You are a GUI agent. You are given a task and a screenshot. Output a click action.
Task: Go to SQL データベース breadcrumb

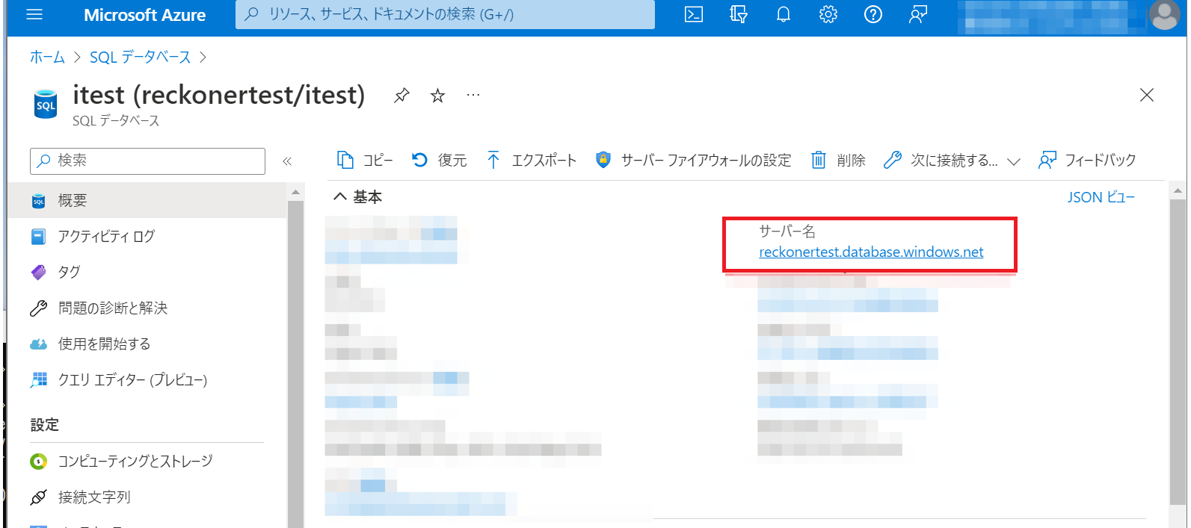pos(141,58)
